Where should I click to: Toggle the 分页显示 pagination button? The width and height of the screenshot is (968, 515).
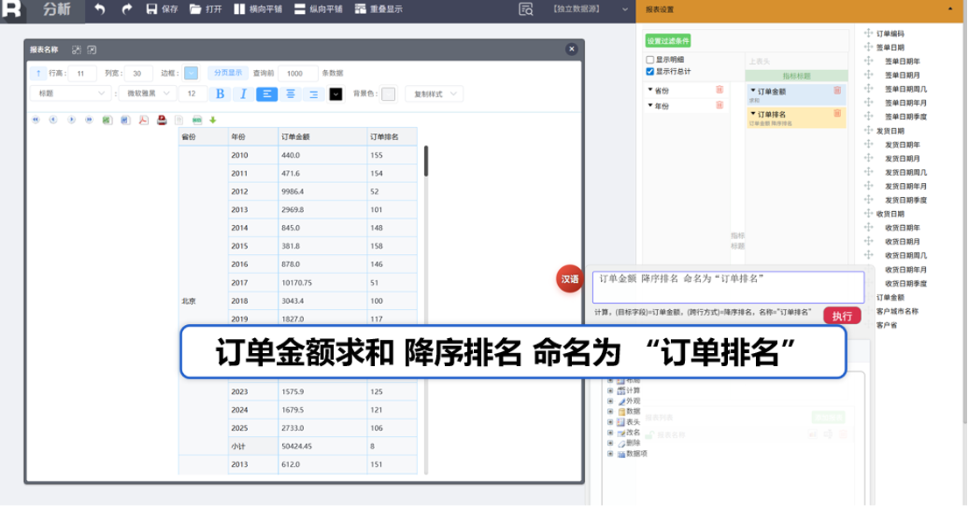click(228, 73)
